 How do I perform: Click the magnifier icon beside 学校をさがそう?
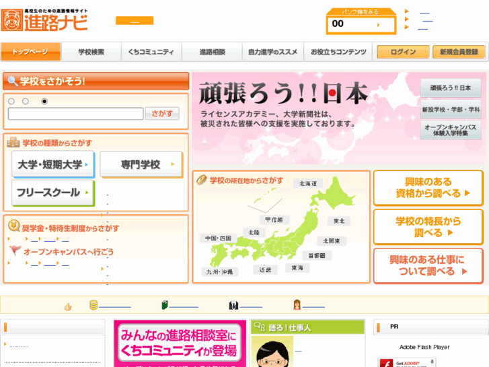13,81
